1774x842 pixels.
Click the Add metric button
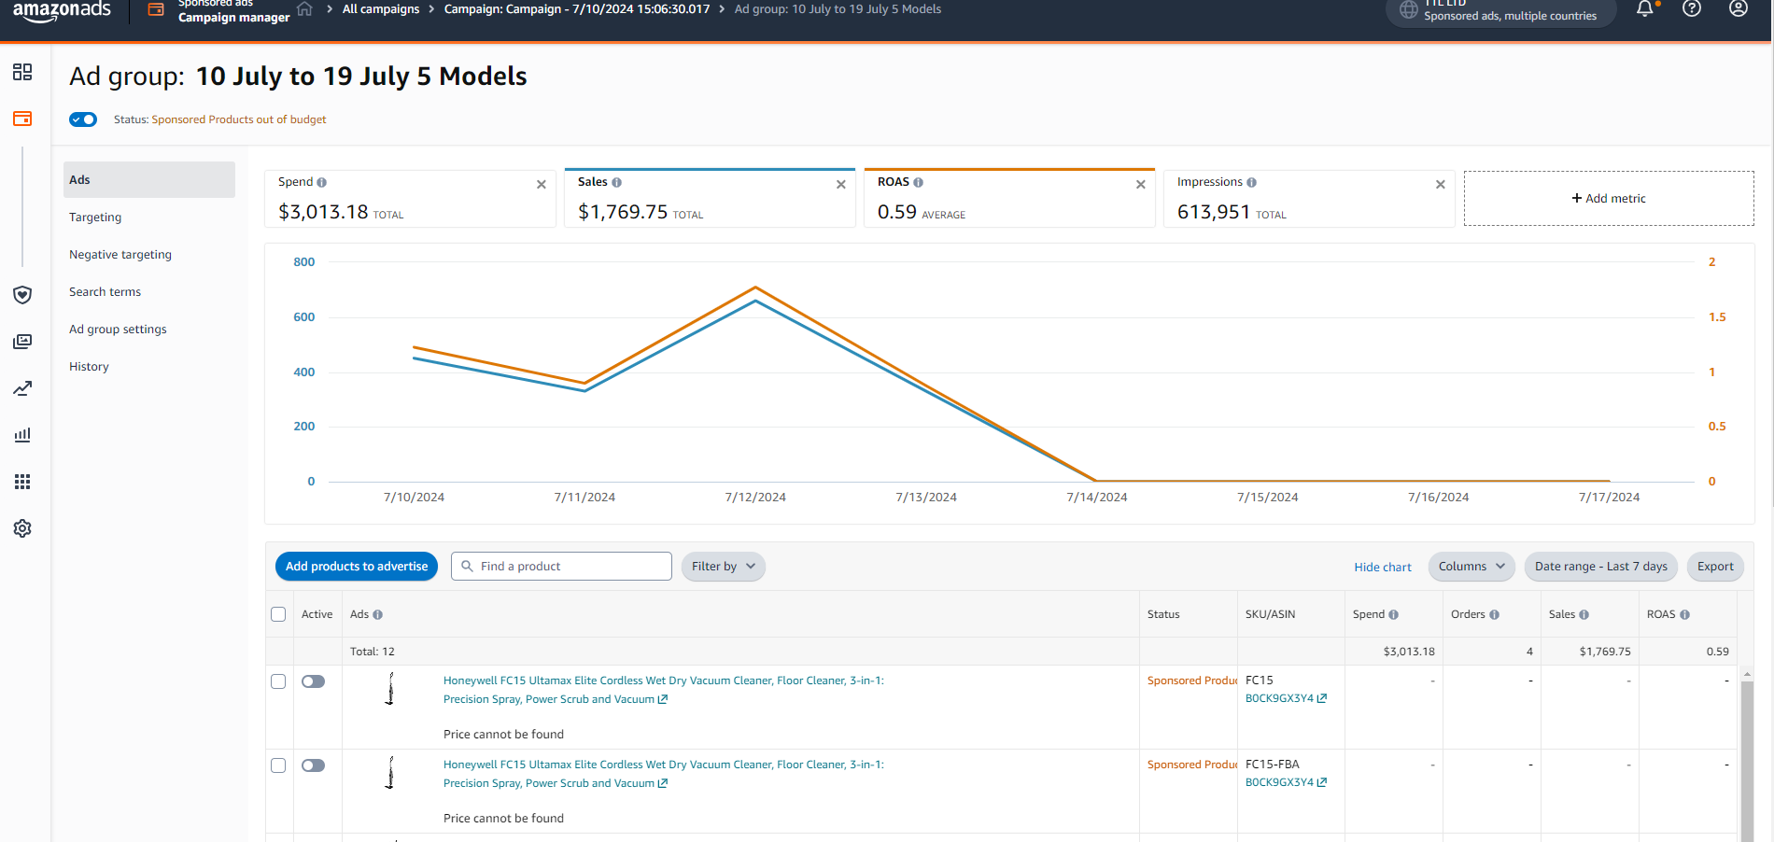1609,198
